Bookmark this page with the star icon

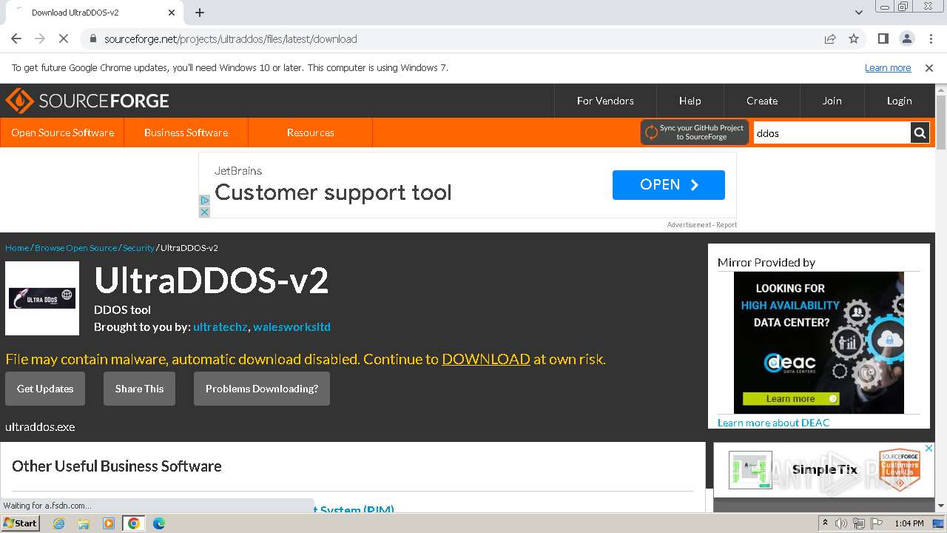pos(854,38)
